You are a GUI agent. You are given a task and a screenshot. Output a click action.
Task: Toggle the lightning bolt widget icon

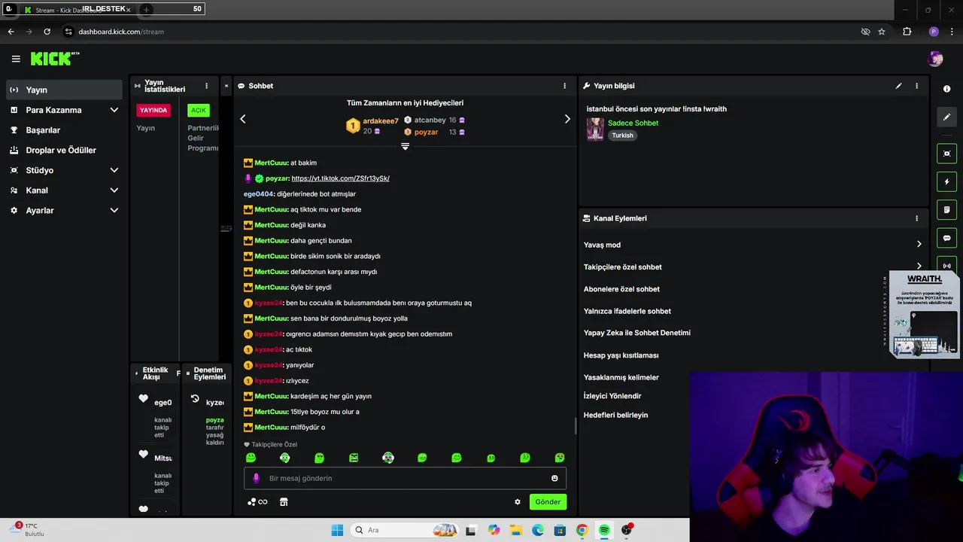click(x=946, y=181)
